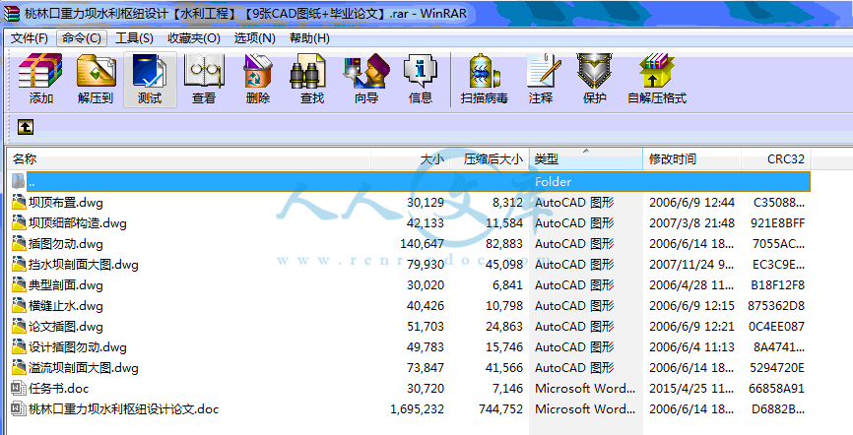Image resolution: width=853 pixels, height=435 pixels.
Task: Sort by the CRC32 column header
Action: tap(776, 159)
